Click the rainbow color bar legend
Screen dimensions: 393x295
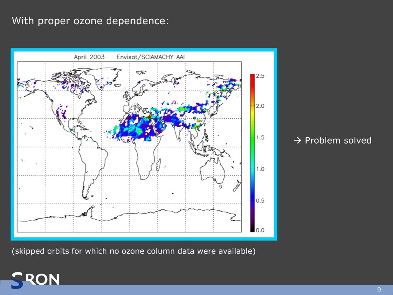(x=253, y=153)
